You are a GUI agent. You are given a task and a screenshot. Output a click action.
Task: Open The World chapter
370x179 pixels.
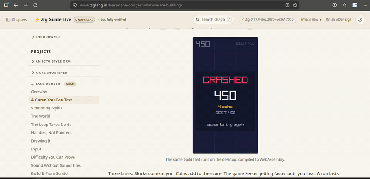pyautogui.click(x=41, y=116)
